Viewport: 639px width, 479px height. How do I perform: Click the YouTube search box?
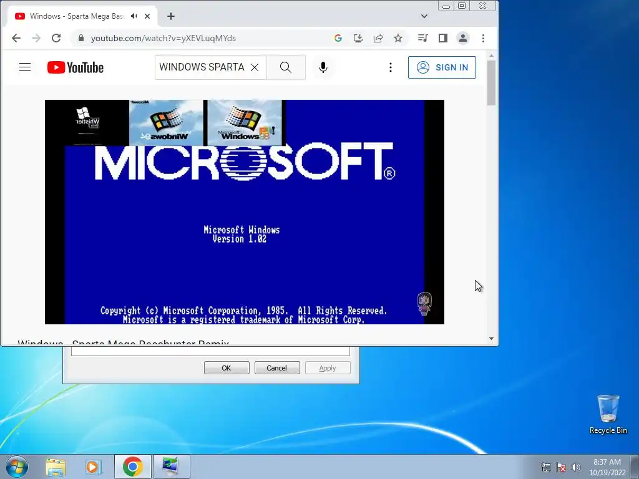coord(202,67)
